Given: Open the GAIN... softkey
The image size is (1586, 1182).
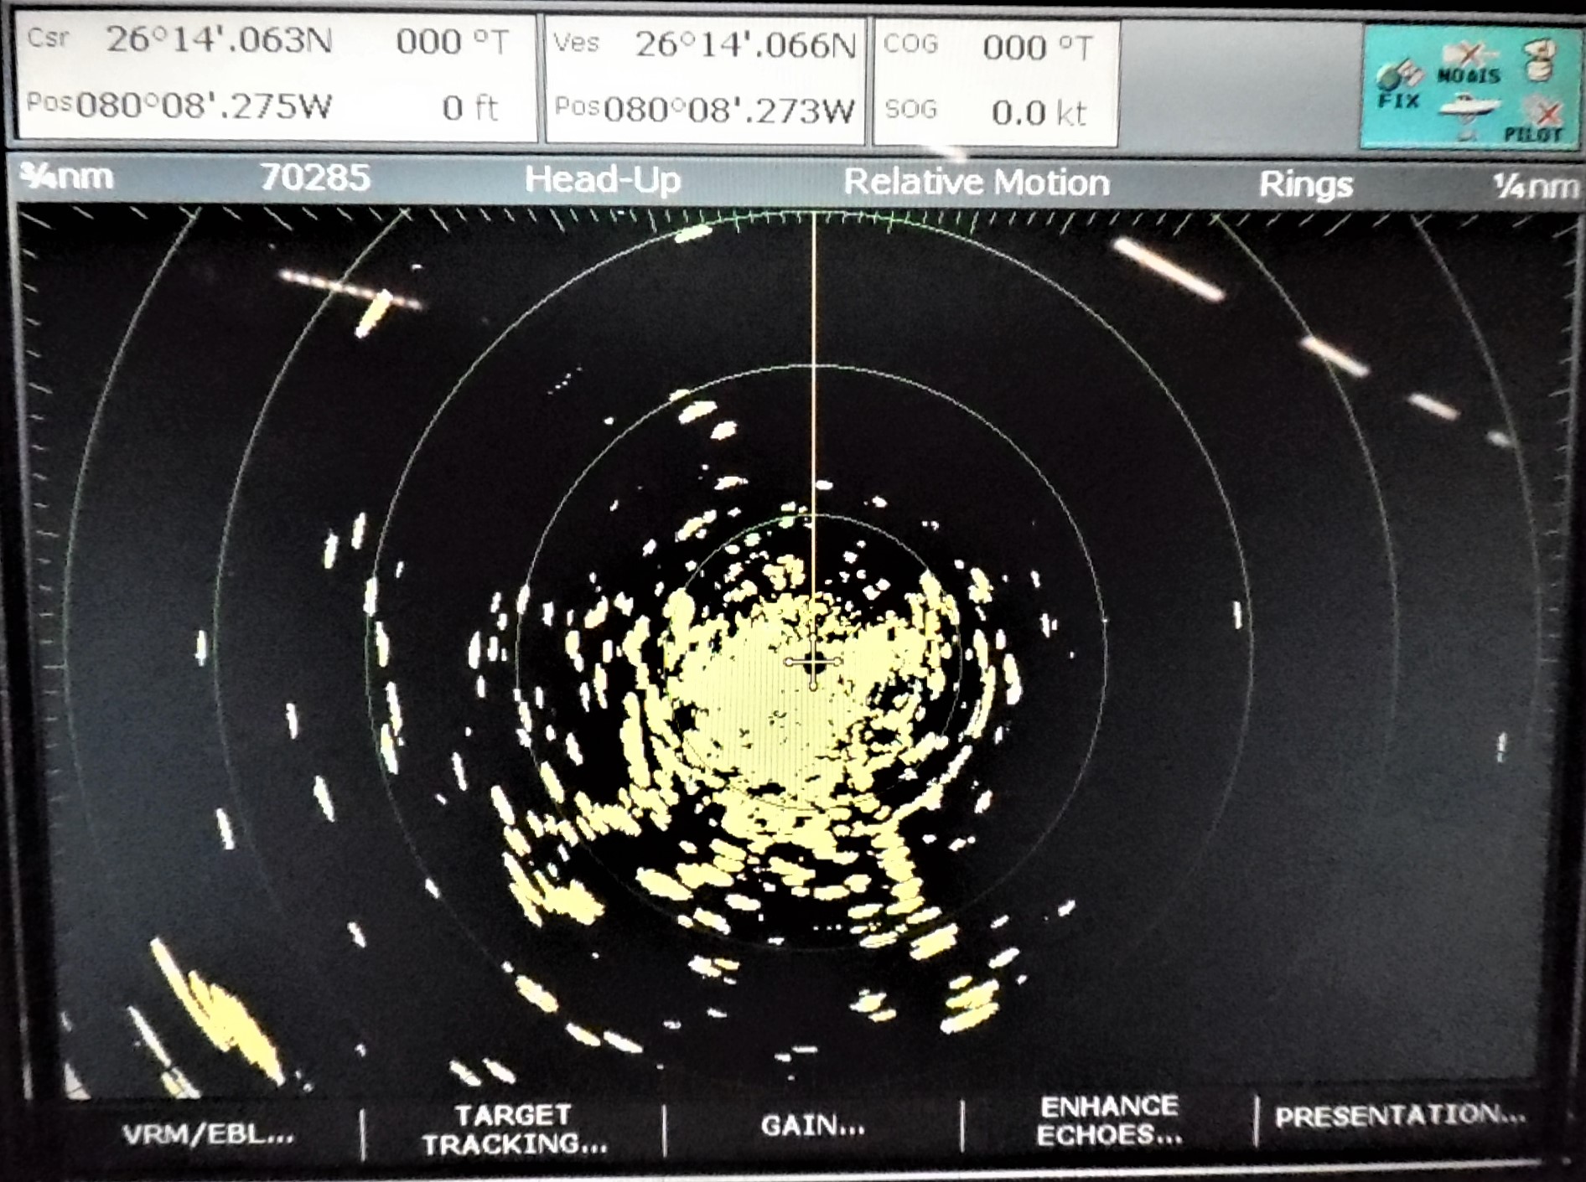Looking at the screenshot, I should (812, 1125).
